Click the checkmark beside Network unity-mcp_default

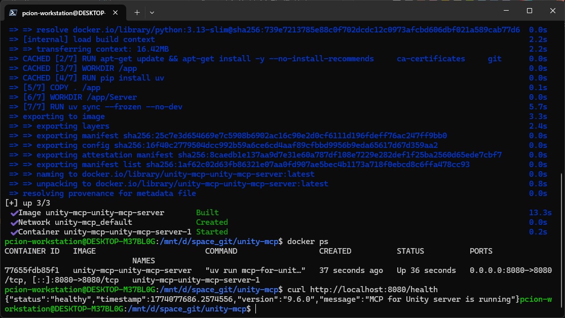coord(14,222)
